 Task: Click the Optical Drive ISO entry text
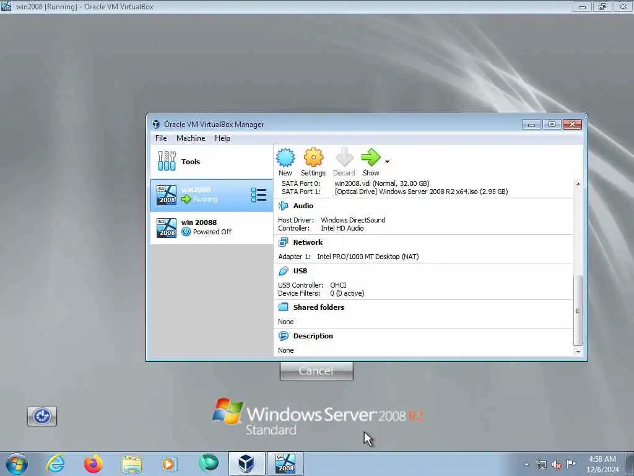coord(421,192)
